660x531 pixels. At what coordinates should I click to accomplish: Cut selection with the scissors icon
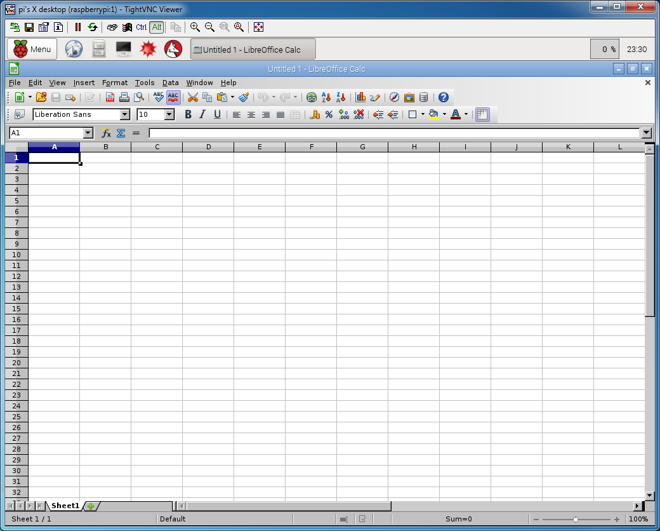(193, 97)
